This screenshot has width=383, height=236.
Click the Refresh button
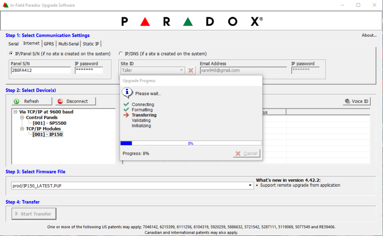click(x=32, y=101)
